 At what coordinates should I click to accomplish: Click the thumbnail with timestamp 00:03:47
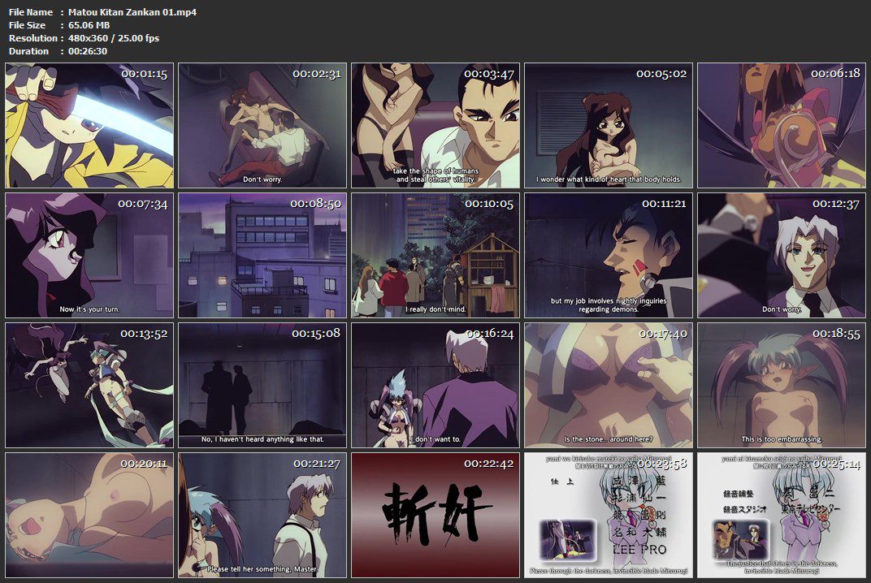(435, 126)
